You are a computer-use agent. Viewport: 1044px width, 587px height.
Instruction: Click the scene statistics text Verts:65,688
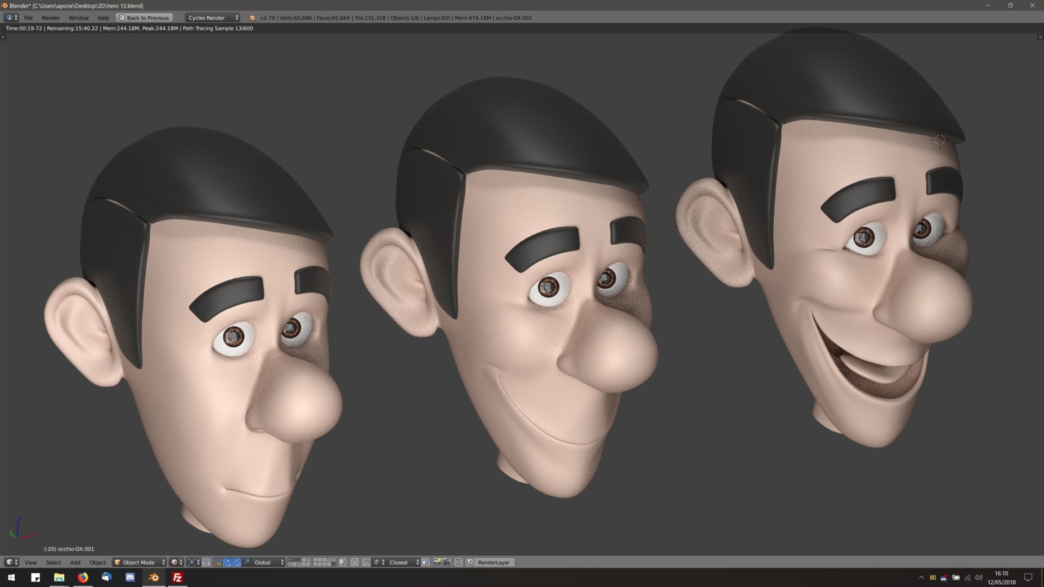coord(296,18)
